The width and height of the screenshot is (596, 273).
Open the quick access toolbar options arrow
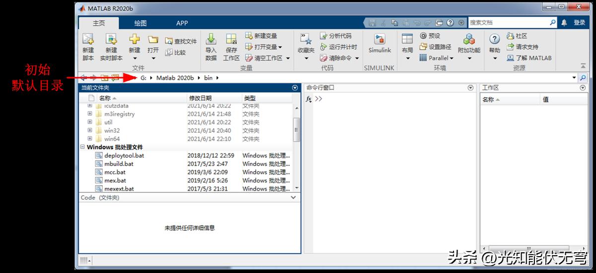pyautogui.click(x=461, y=23)
